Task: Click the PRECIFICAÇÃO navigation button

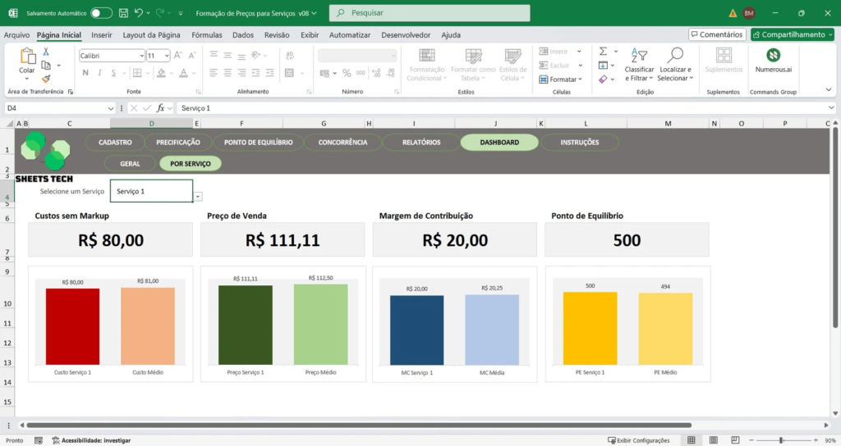Action: (x=177, y=142)
